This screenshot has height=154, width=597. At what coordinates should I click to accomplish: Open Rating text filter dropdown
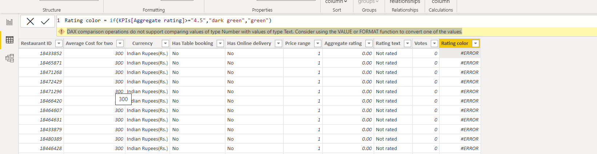click(x=408, y=43)
